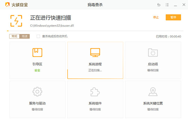
Task: Click the 引导区 label text
Action: tap(37, 64)
